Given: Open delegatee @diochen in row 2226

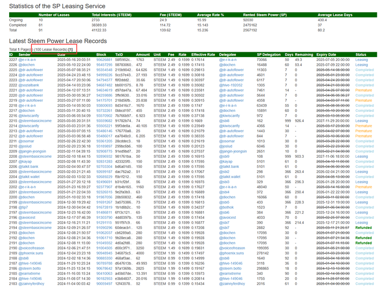Looking at the screenshot, I should click(227, 65).
